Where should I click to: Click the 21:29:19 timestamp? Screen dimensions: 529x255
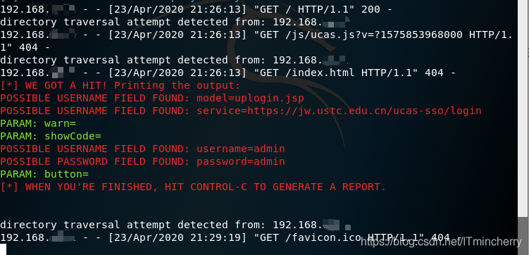pyautogui.click(x=215, y=238)
